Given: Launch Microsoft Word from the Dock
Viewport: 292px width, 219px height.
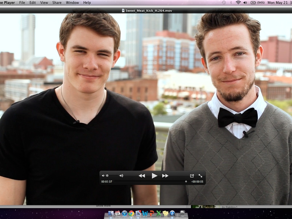Looking at the screenshot, I should tap(145, 213).
